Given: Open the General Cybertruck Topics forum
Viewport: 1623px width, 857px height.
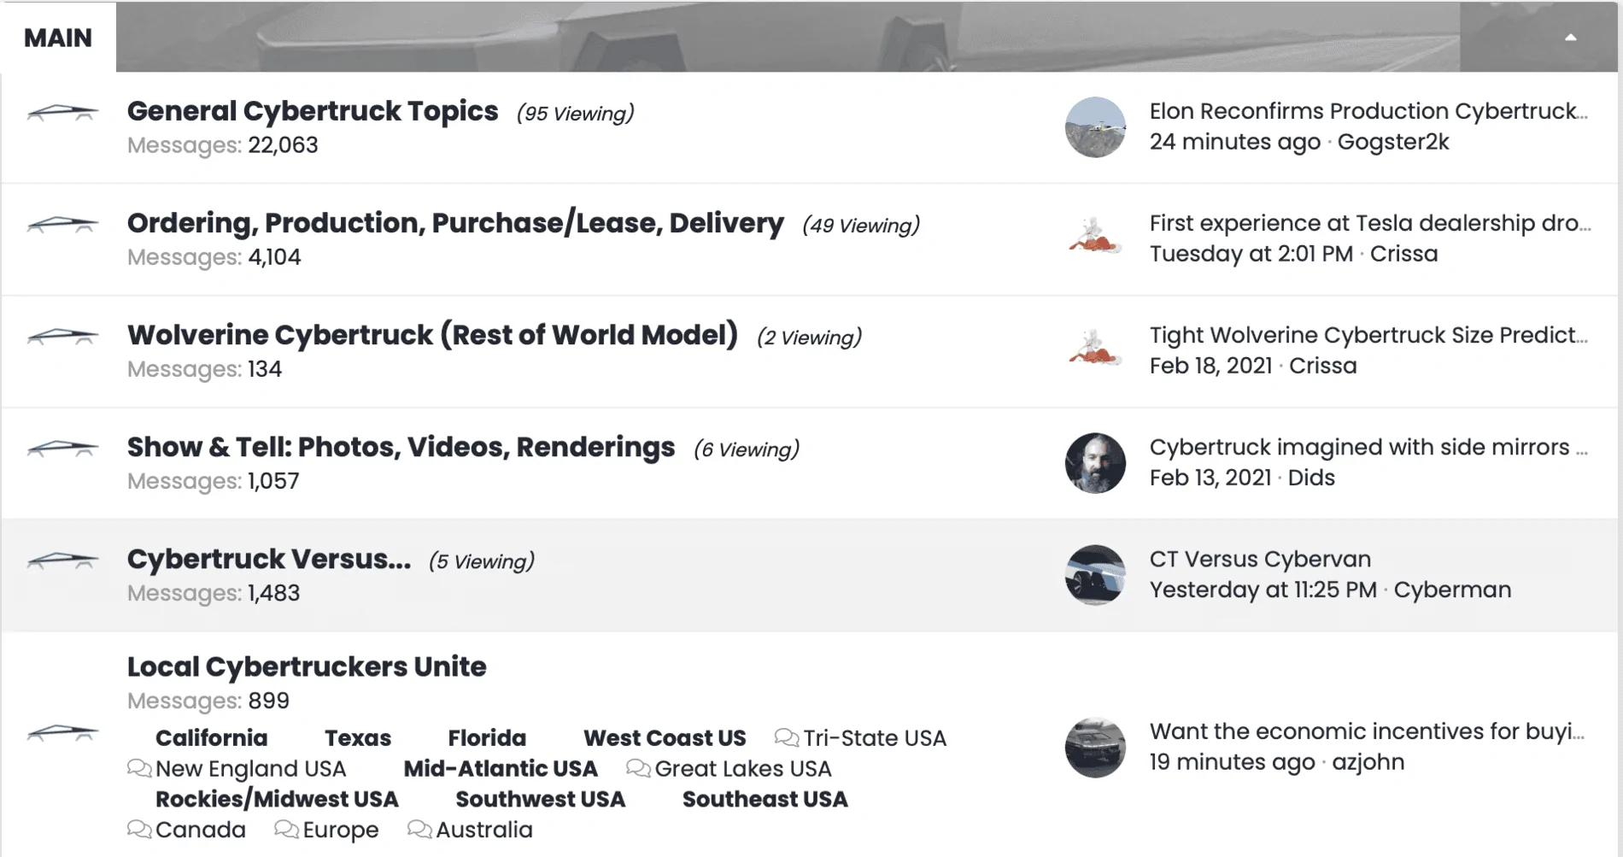Looking at the screenshot, I should 313,111.
